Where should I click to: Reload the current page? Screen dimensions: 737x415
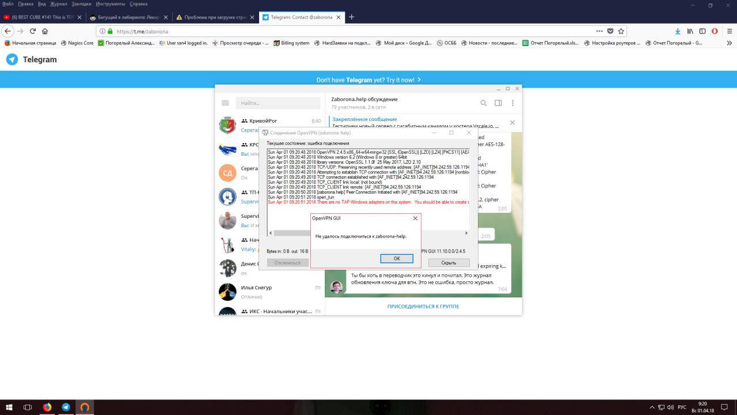[33, 31]
